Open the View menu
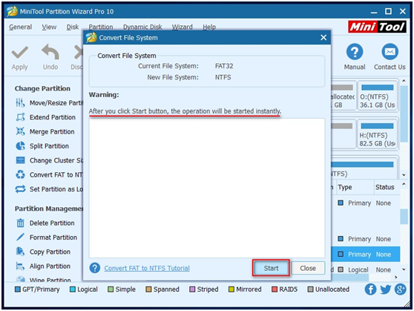 [49, 27]
